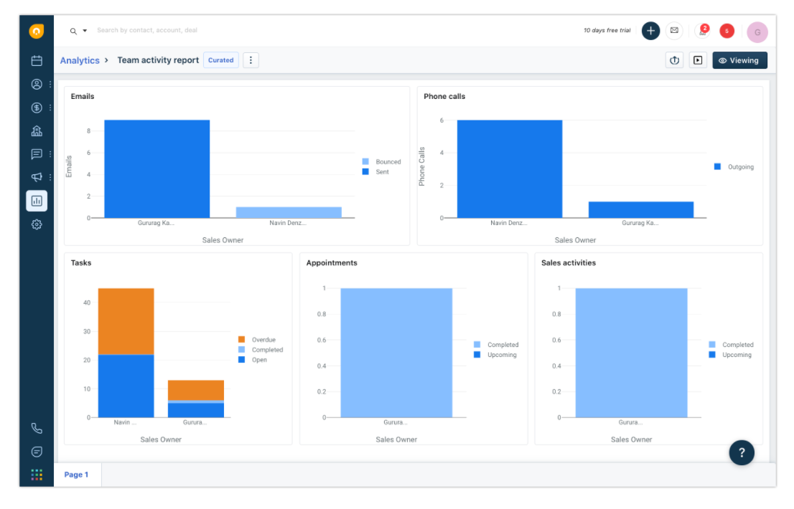The height and width of the screenshot is (509, 794).
Task: Open the three-dot report options menu
Action: click(x=251, y=60)
